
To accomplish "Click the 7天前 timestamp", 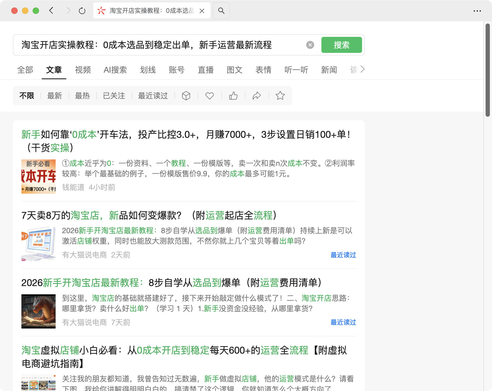I will point(121,322).
